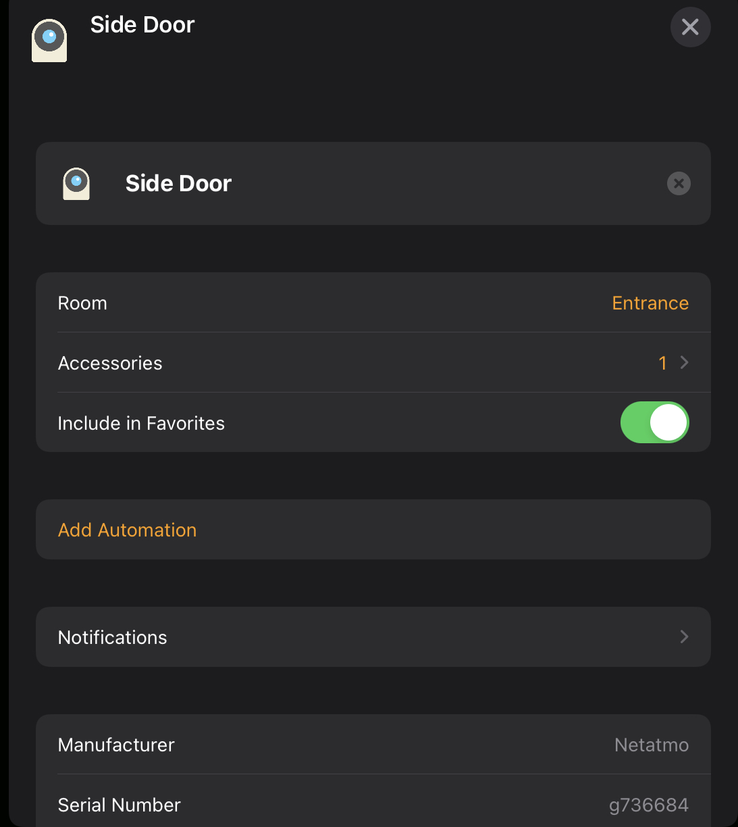Click the Side Door header title
Image resolution: width=738 pixels, height=827 pixels.
click(x=142, y=25)
